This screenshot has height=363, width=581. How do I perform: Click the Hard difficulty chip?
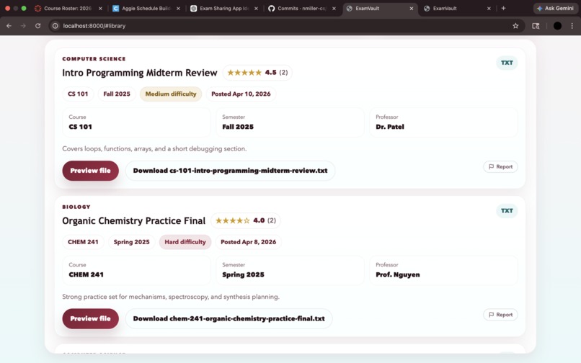tap(185, 242)
